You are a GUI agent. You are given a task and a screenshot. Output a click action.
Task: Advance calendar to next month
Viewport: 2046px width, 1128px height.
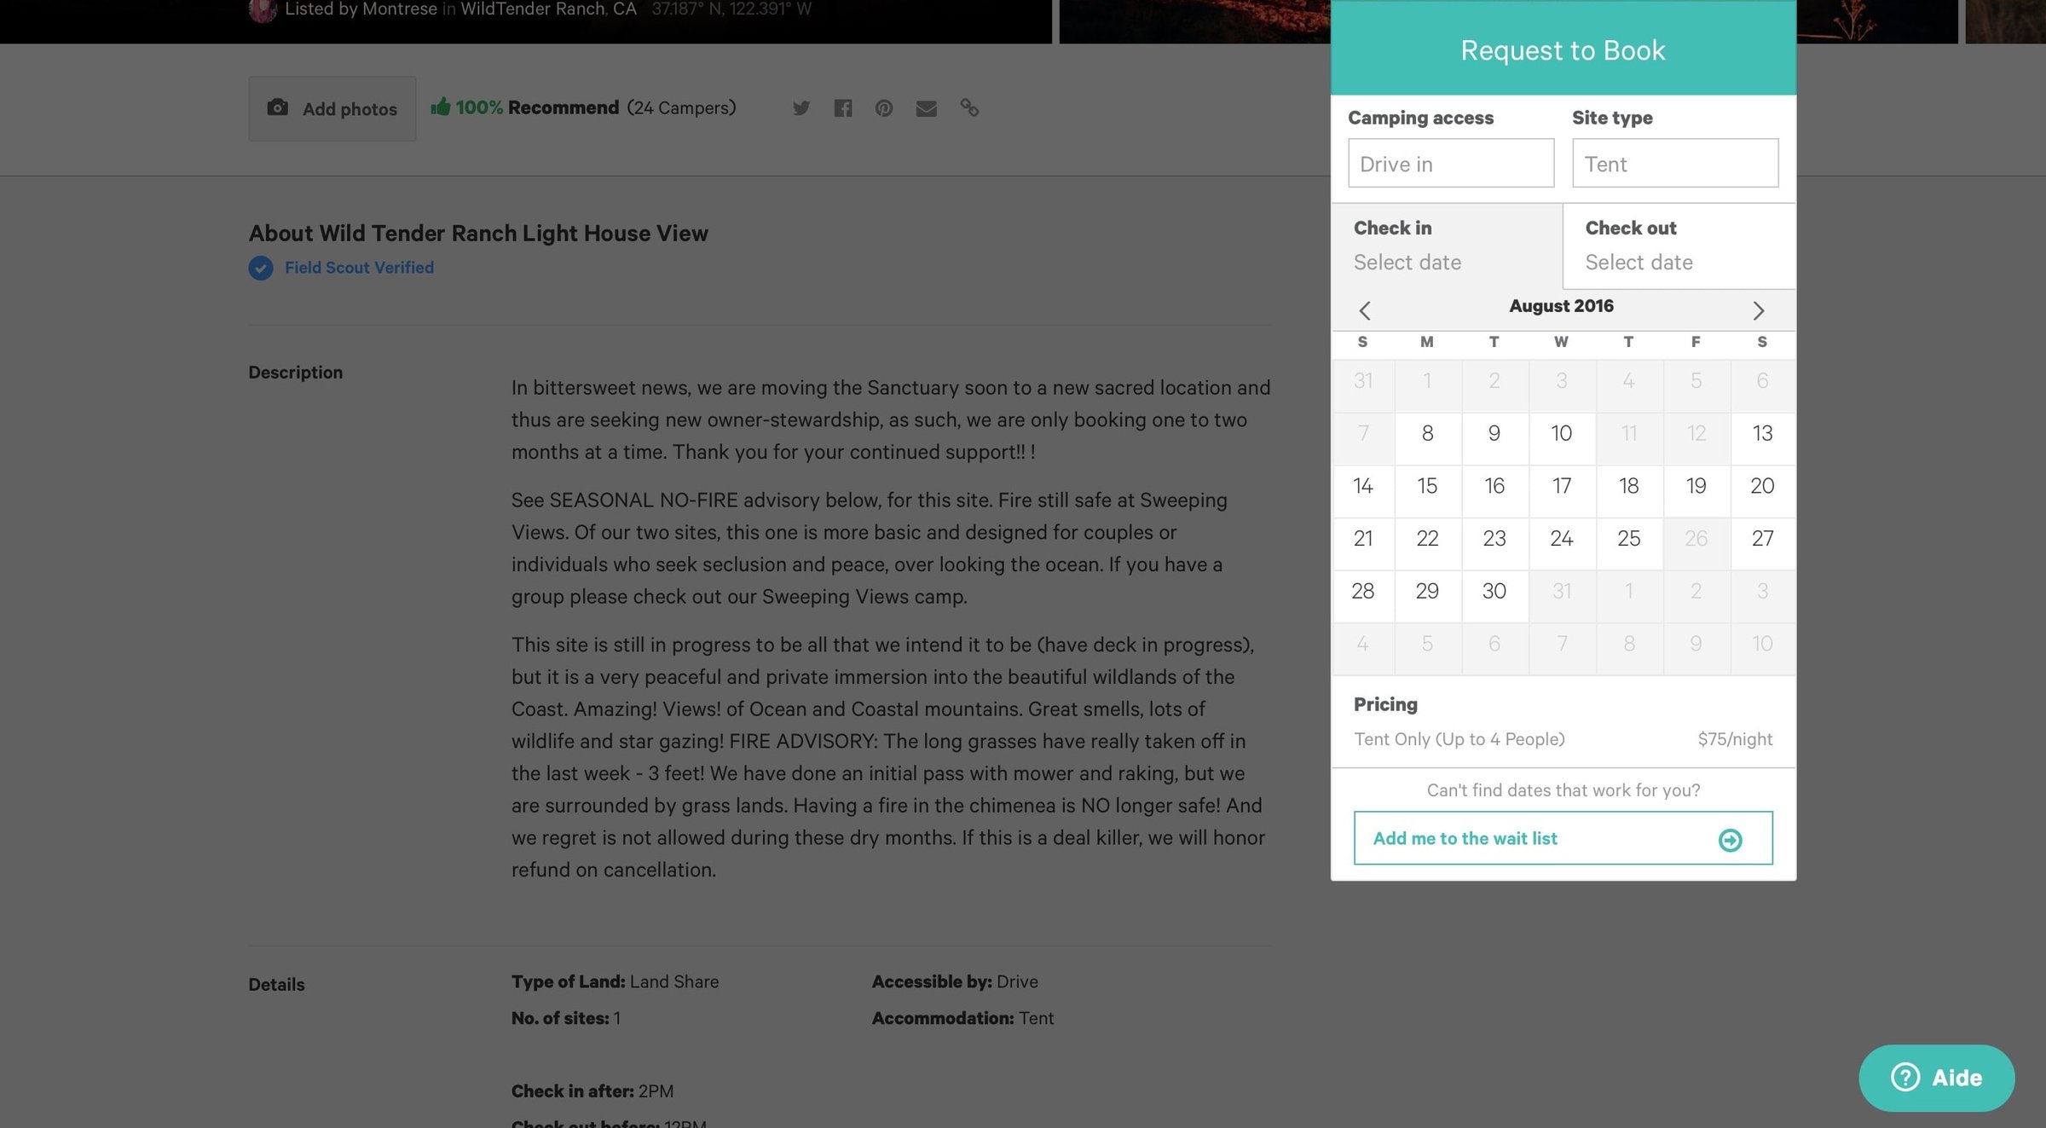click(1758, 310)
